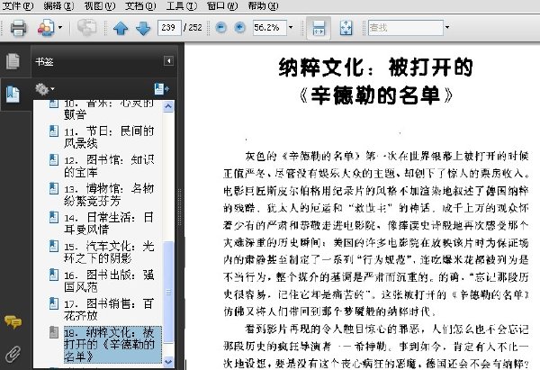540x370 pixels.
Task: Click the total page count 252
Action: (x=195, y=28)
